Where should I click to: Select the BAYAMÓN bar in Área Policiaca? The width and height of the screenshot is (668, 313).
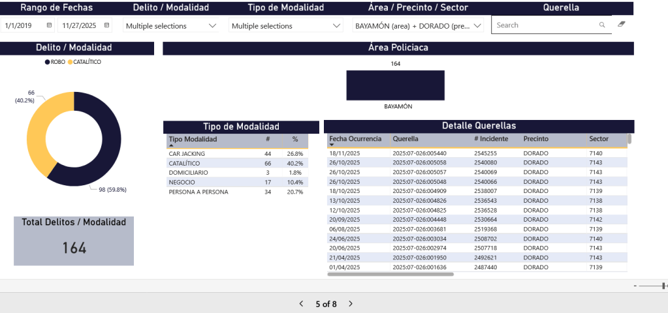(395, 85)
